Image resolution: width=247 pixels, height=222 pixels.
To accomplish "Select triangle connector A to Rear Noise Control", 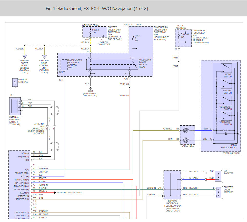I will coord(25,57).
